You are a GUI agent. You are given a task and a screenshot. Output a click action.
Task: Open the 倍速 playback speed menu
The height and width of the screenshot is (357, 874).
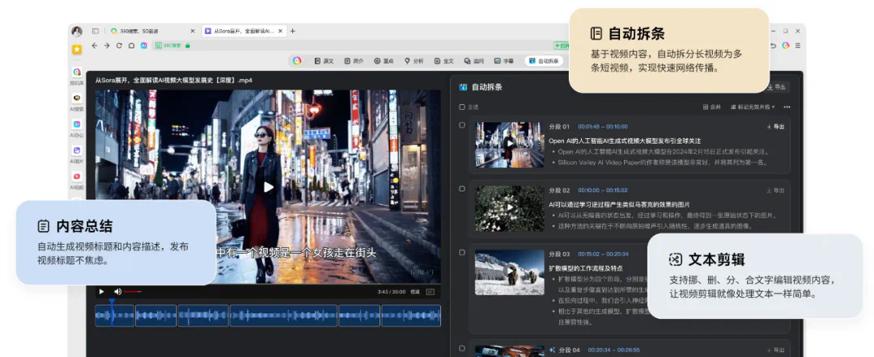(415, 292)
